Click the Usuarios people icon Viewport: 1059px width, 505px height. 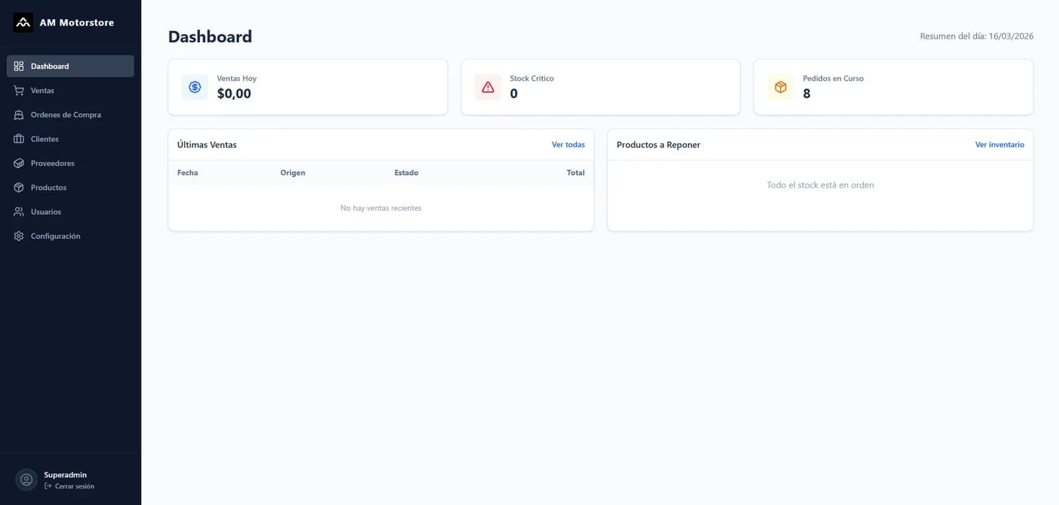19,212
